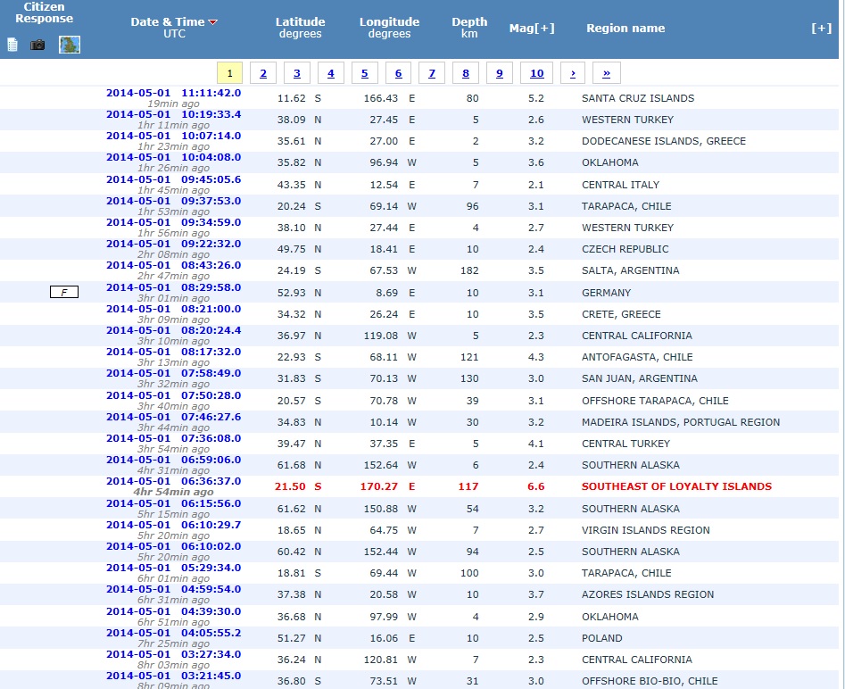Screen dimensions: 845x689
Task: Click the map thumbnail icon in header
Action: 70,45
